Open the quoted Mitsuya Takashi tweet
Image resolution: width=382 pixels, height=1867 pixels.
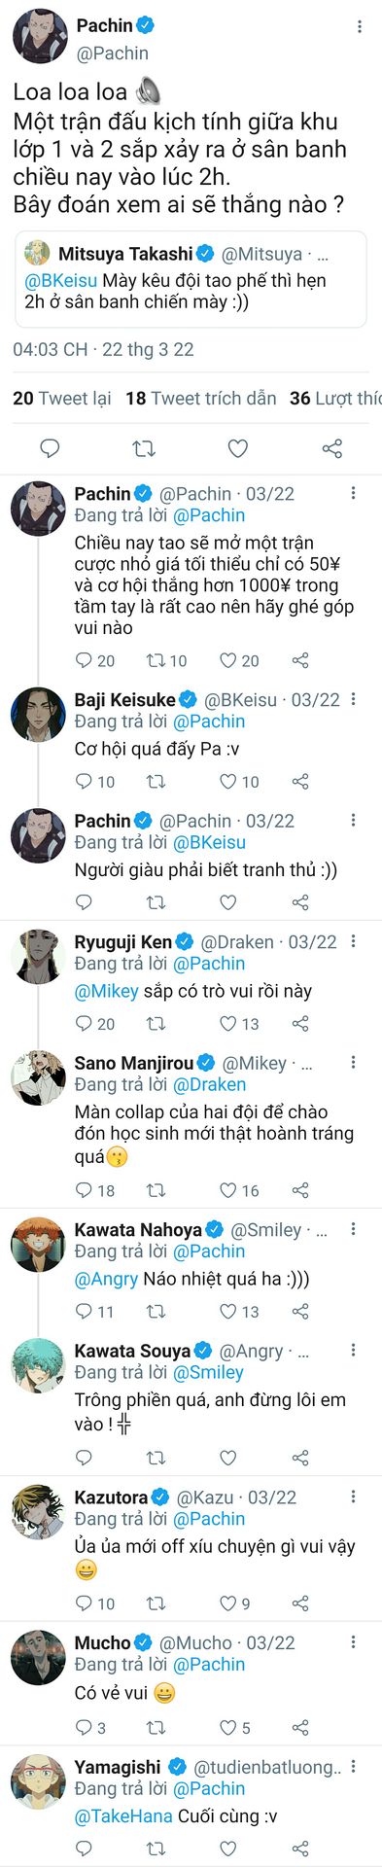point(191,279)
